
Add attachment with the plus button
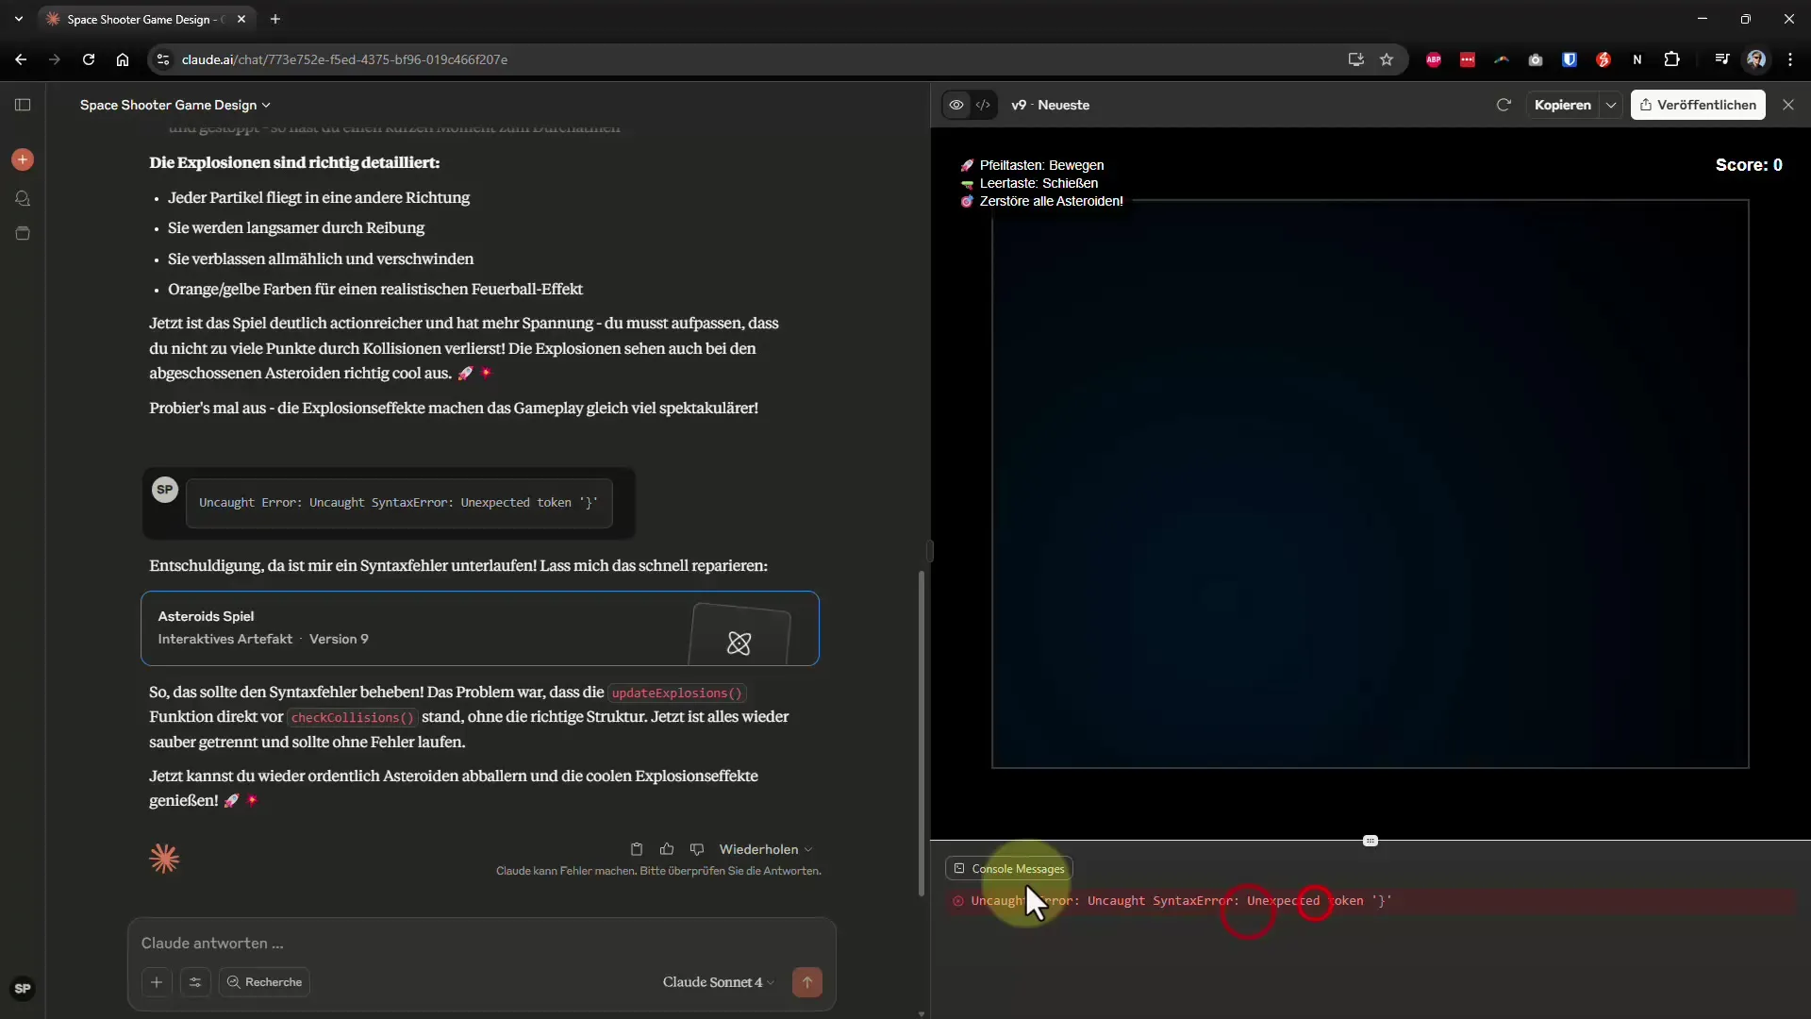pos(157,982)
